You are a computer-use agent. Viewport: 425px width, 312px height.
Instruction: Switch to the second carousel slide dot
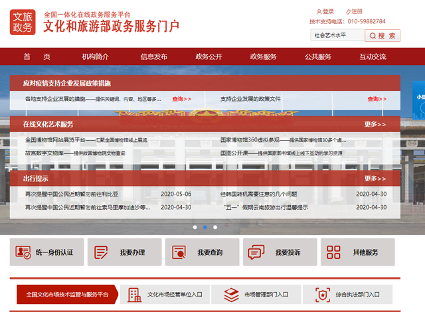click(205, 227)
